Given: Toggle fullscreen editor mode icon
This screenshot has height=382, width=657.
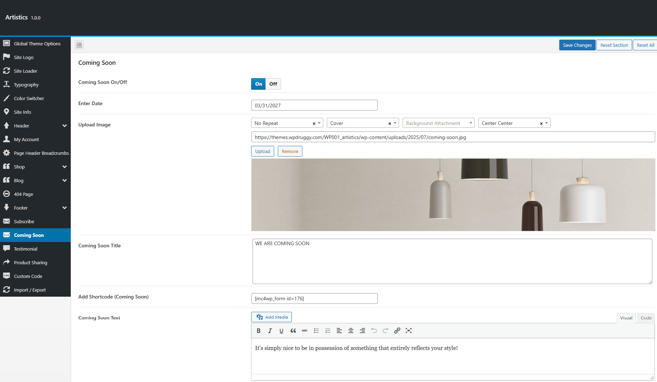Looking at the screenshot, I should pos(408,331).
